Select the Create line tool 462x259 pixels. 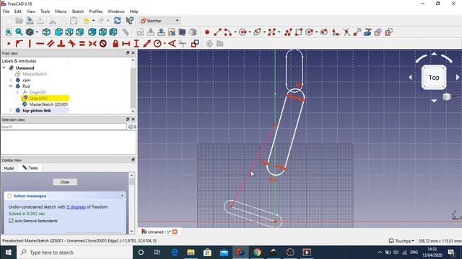pyautogui.click(x=217, y=32)
